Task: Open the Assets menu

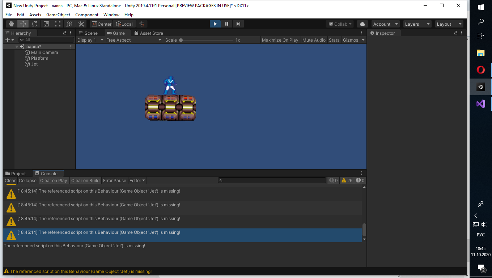Action: (35, 15)
